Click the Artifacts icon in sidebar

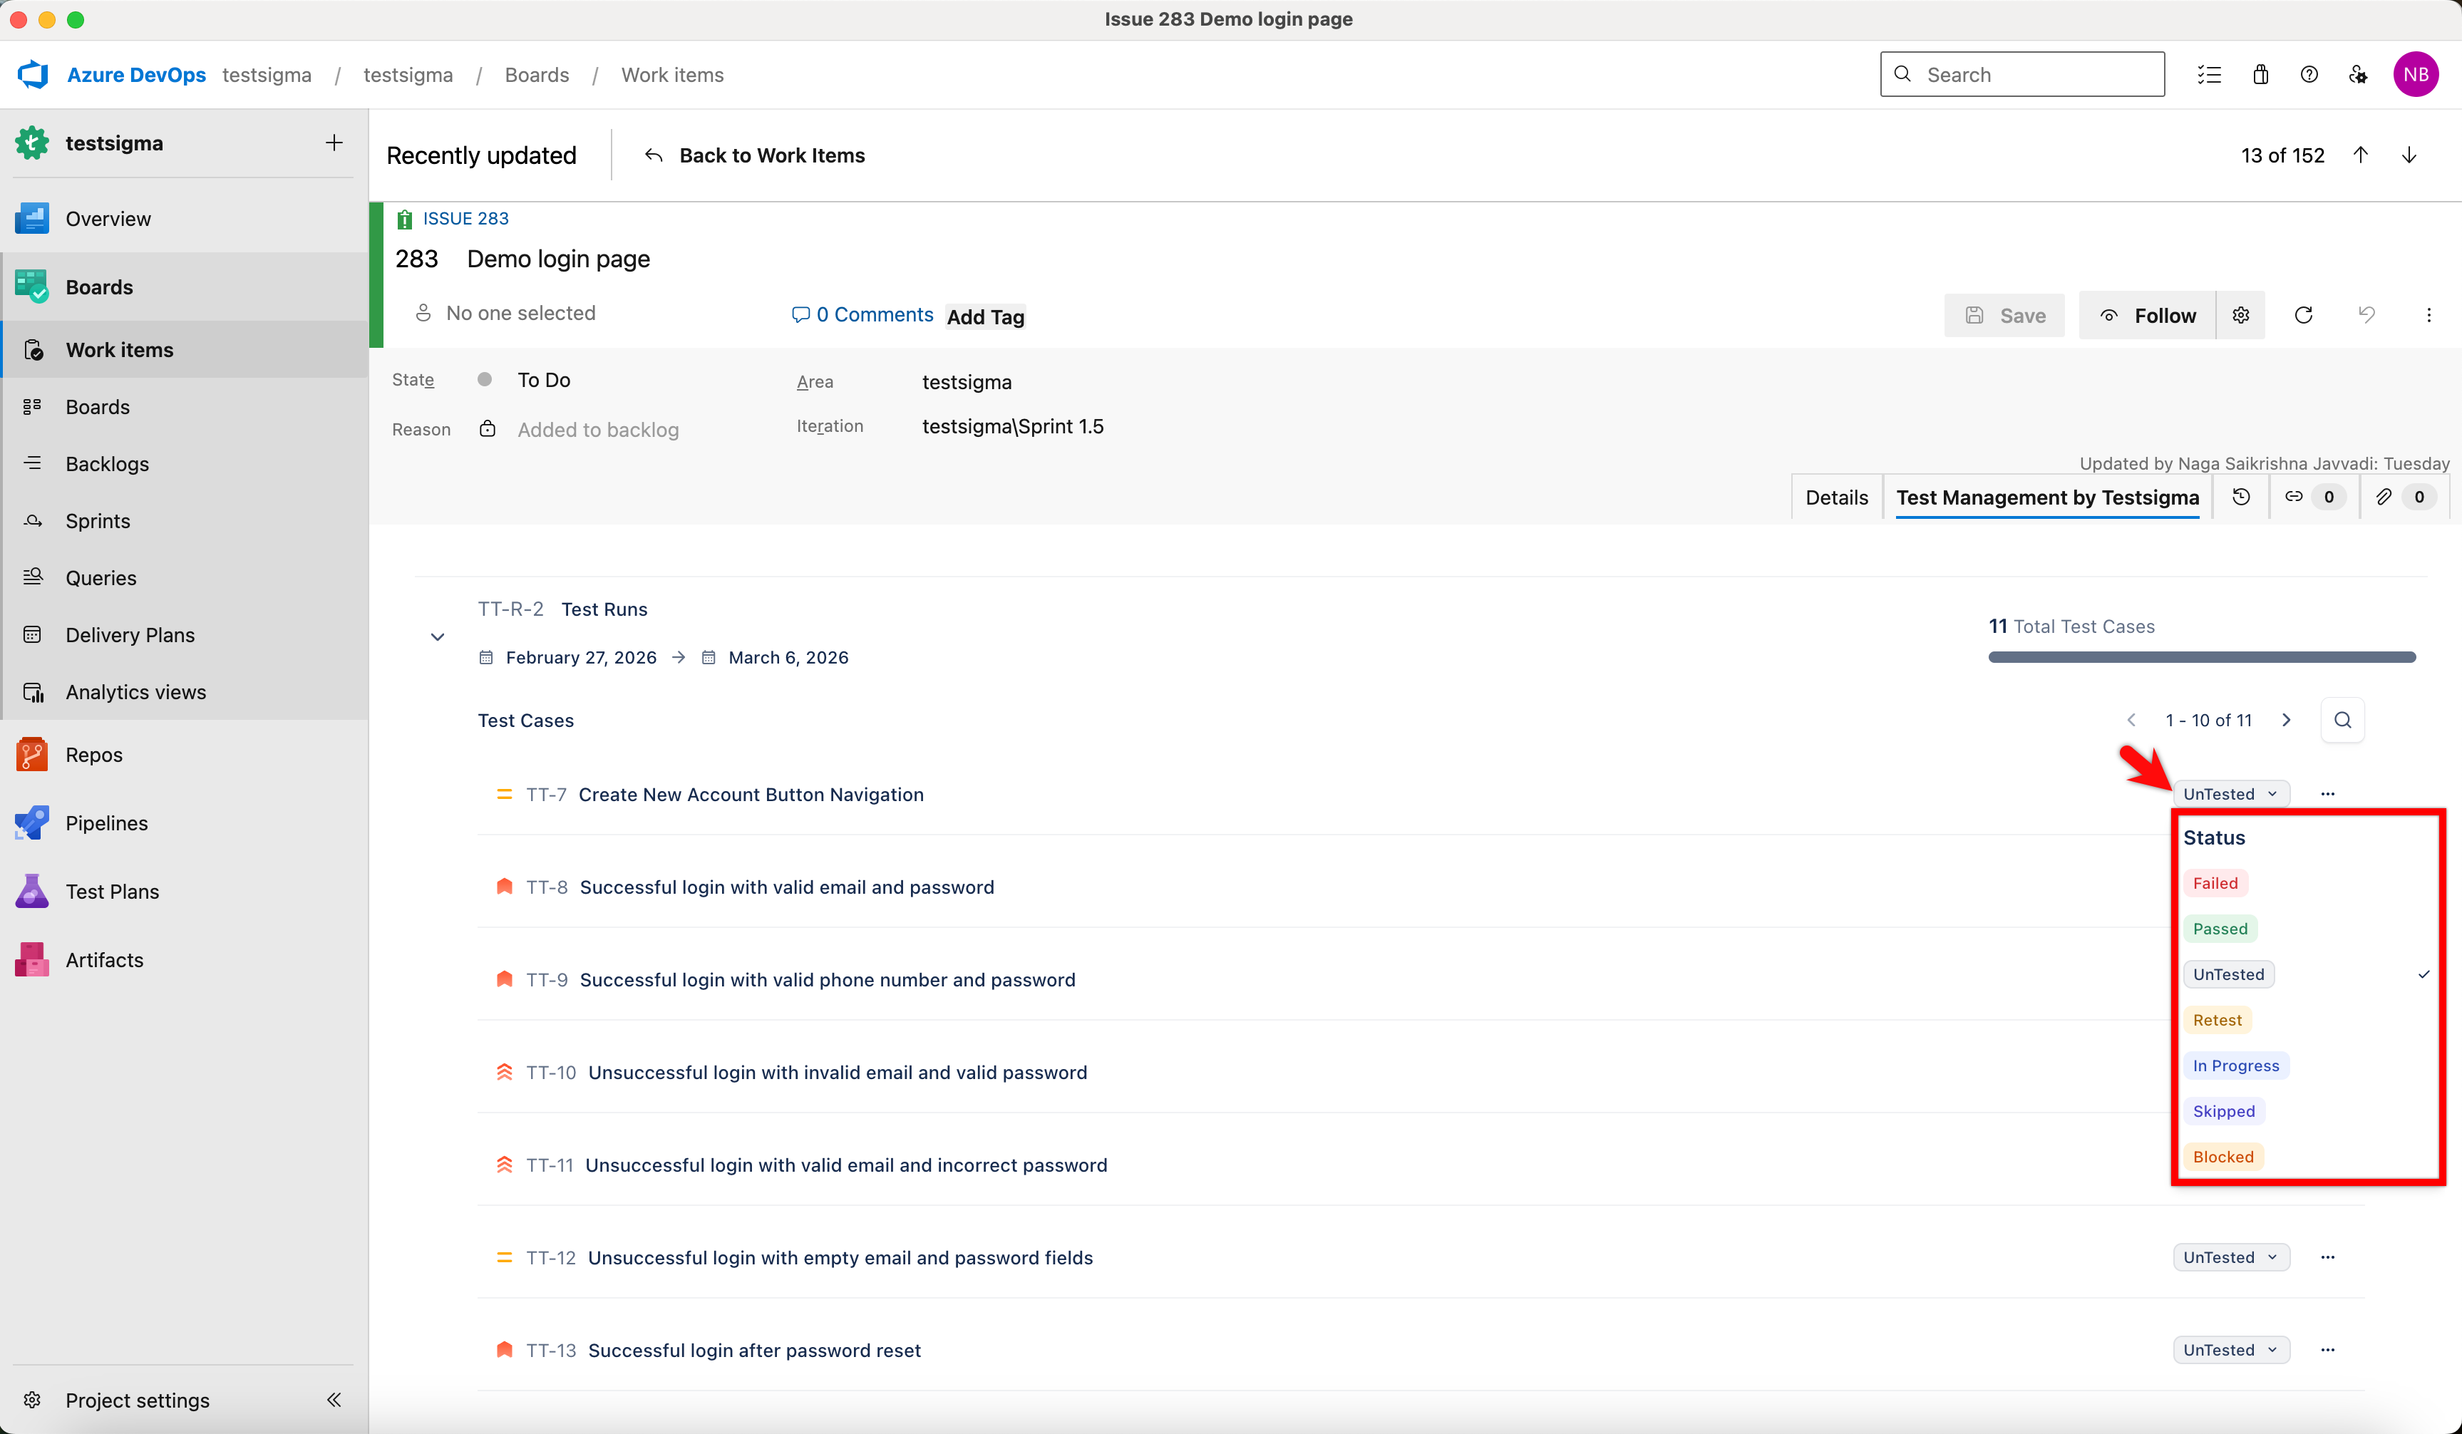(32, 960)
